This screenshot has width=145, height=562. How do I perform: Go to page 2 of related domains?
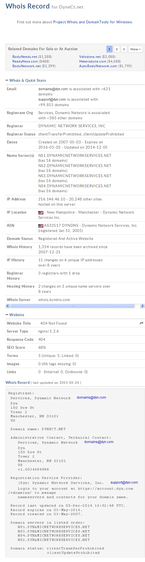(x=116, y=49)
